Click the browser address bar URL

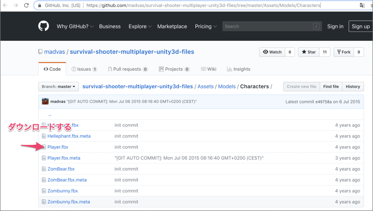click(203, 5)
